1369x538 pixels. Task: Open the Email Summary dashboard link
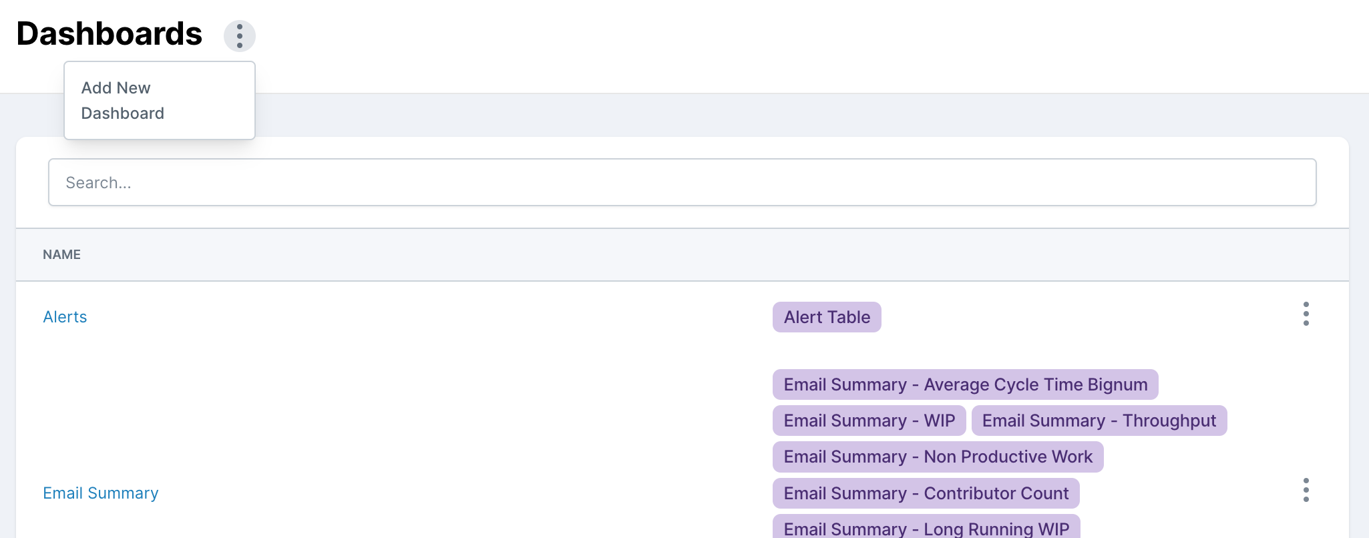point(100,493)
